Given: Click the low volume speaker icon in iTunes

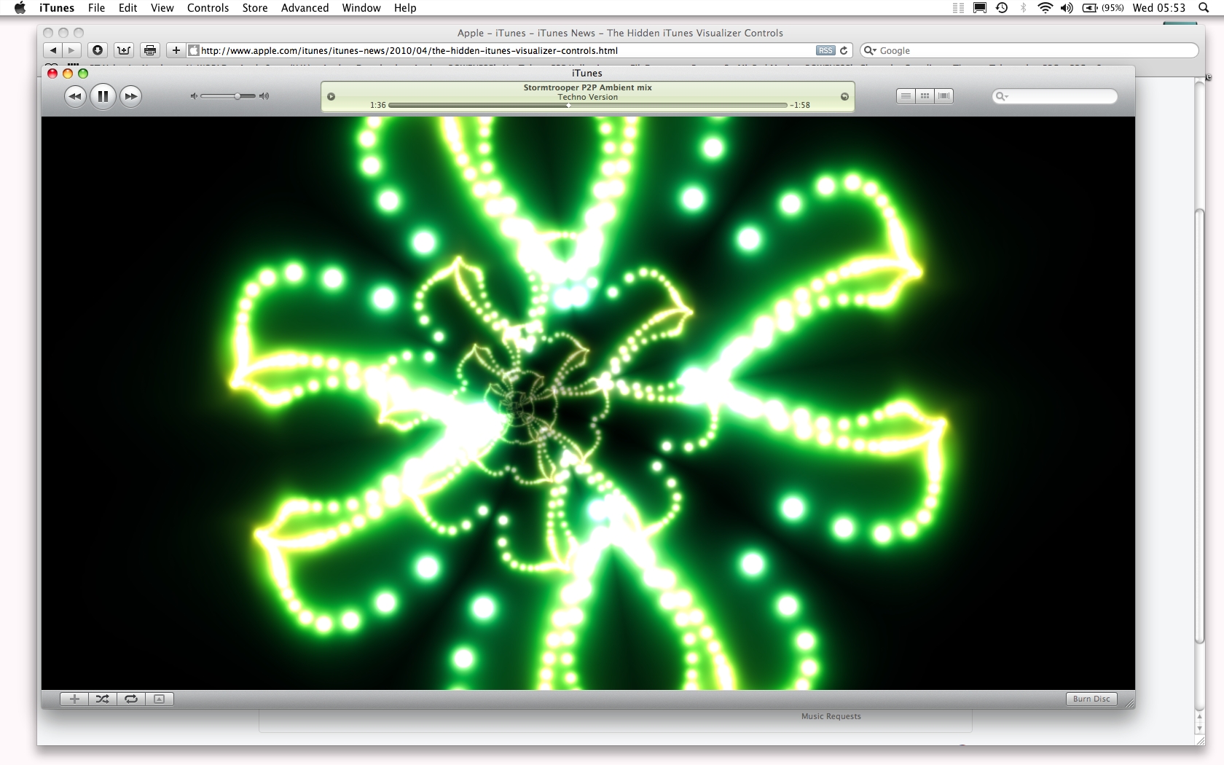Looking at the screenshot, I should (x=194, y=96).
